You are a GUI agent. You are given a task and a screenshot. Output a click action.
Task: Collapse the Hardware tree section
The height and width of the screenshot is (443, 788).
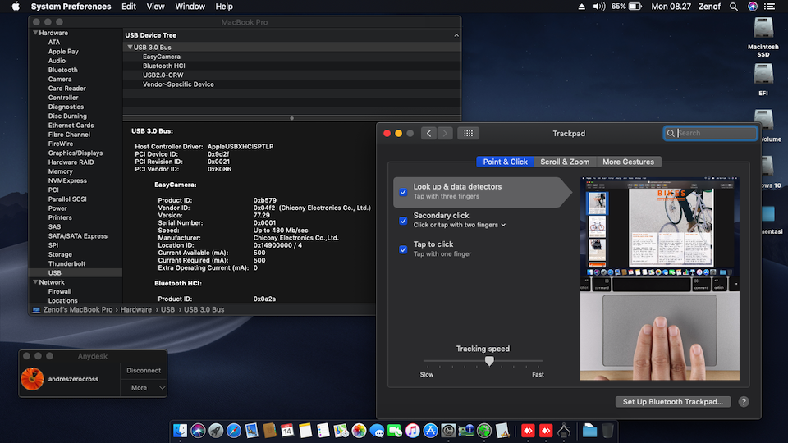tap(35, 33)
